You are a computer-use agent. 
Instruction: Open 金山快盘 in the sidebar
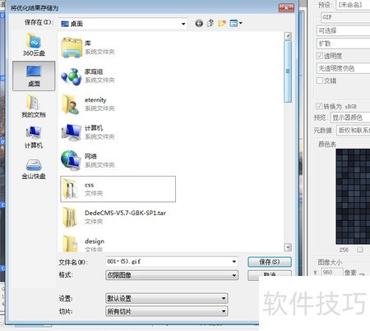34,169
